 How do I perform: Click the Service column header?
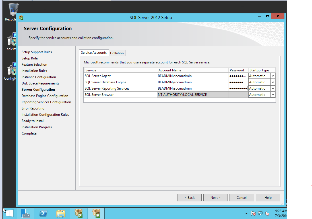(x=120, y=70)
